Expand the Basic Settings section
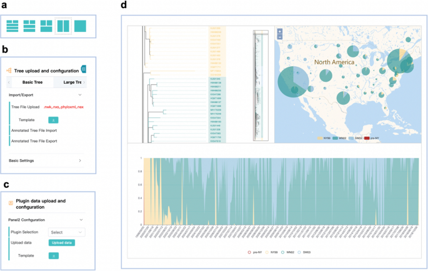 (x=80, y=160)
